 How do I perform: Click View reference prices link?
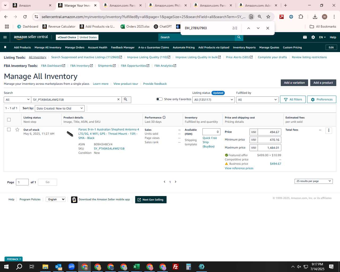(239, 168)
